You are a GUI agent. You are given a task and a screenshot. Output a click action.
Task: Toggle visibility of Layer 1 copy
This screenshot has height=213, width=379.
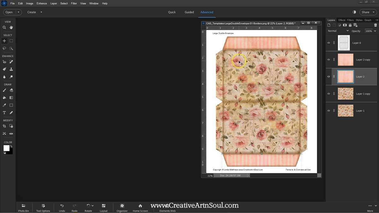(329, 94)
